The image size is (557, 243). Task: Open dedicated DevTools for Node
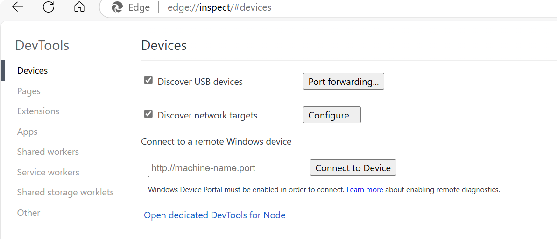[x=214, y=215]
